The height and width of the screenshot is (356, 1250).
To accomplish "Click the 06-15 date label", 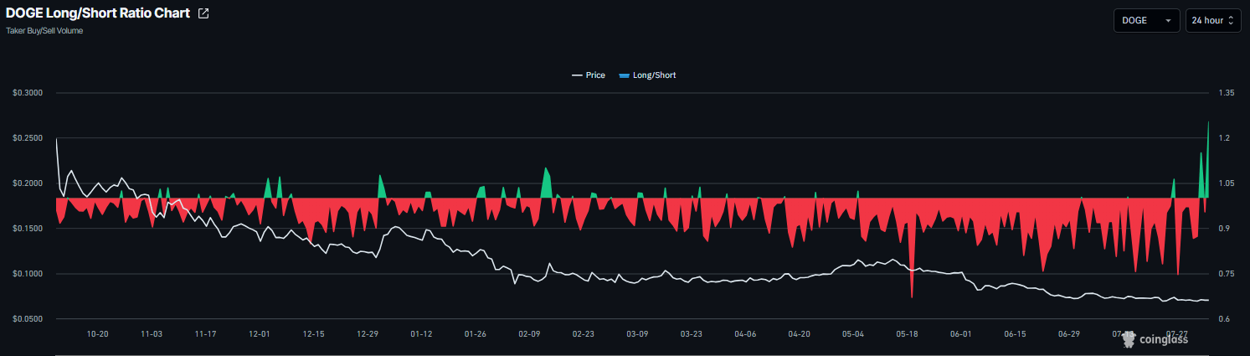I will [1016, 333].
